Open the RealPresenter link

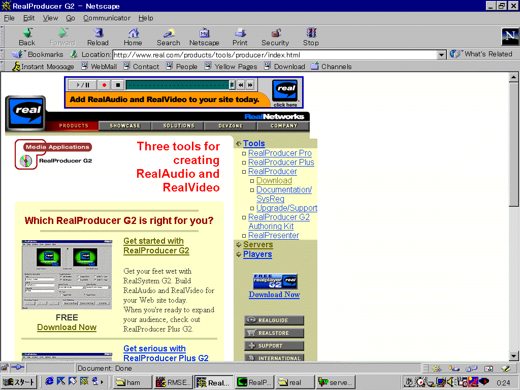(274, 236)
